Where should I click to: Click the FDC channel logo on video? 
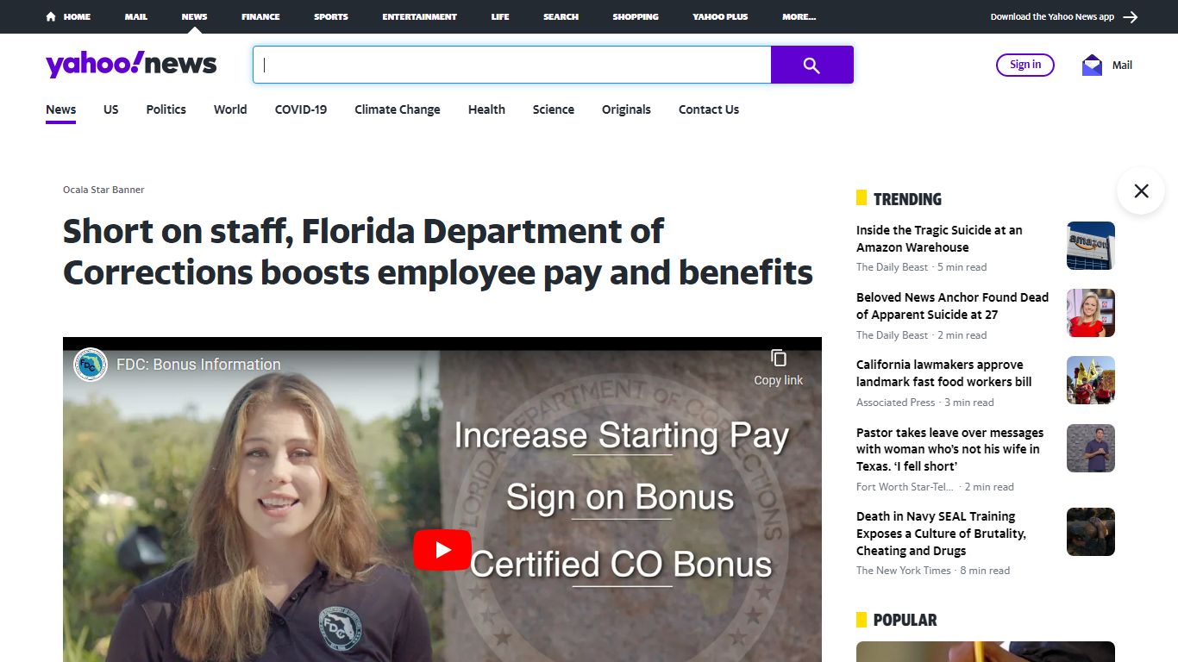pyautogui.click(x=91, y=365)
